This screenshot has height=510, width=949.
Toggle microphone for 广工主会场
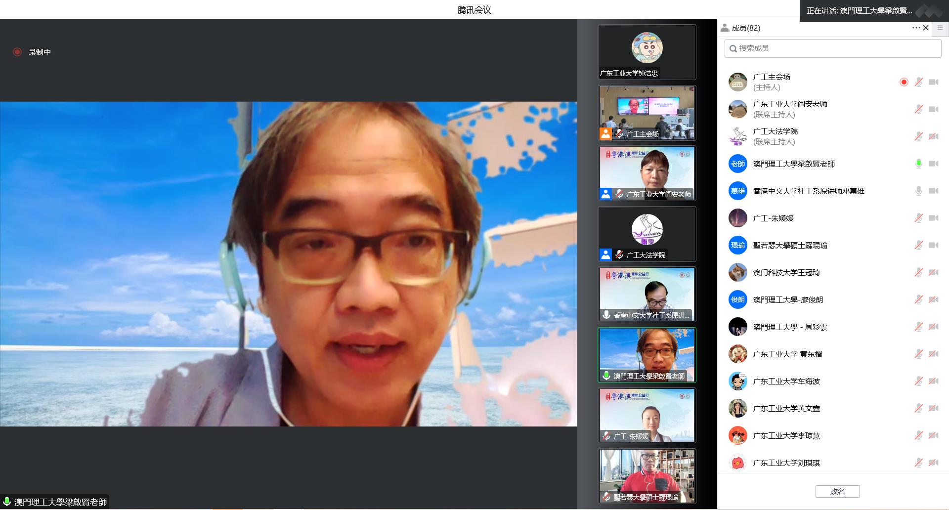[918, 82]
